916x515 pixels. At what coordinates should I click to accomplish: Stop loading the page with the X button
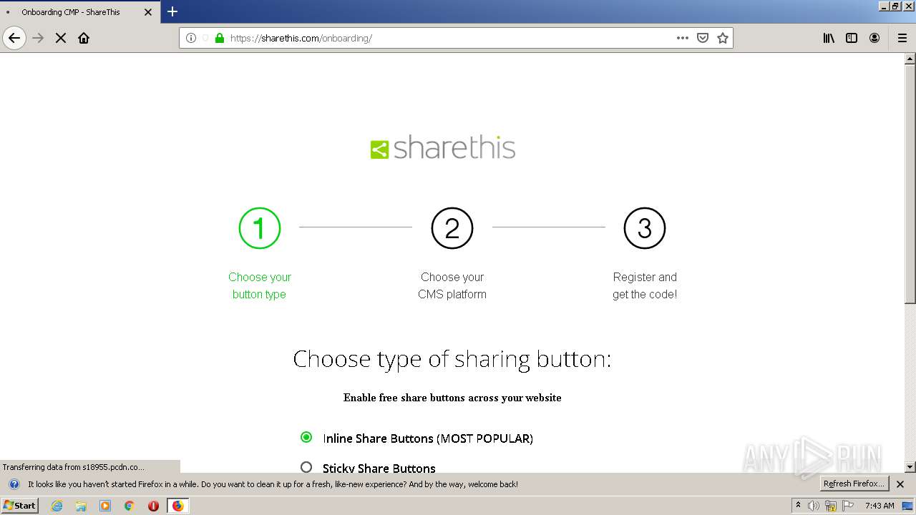61,38
